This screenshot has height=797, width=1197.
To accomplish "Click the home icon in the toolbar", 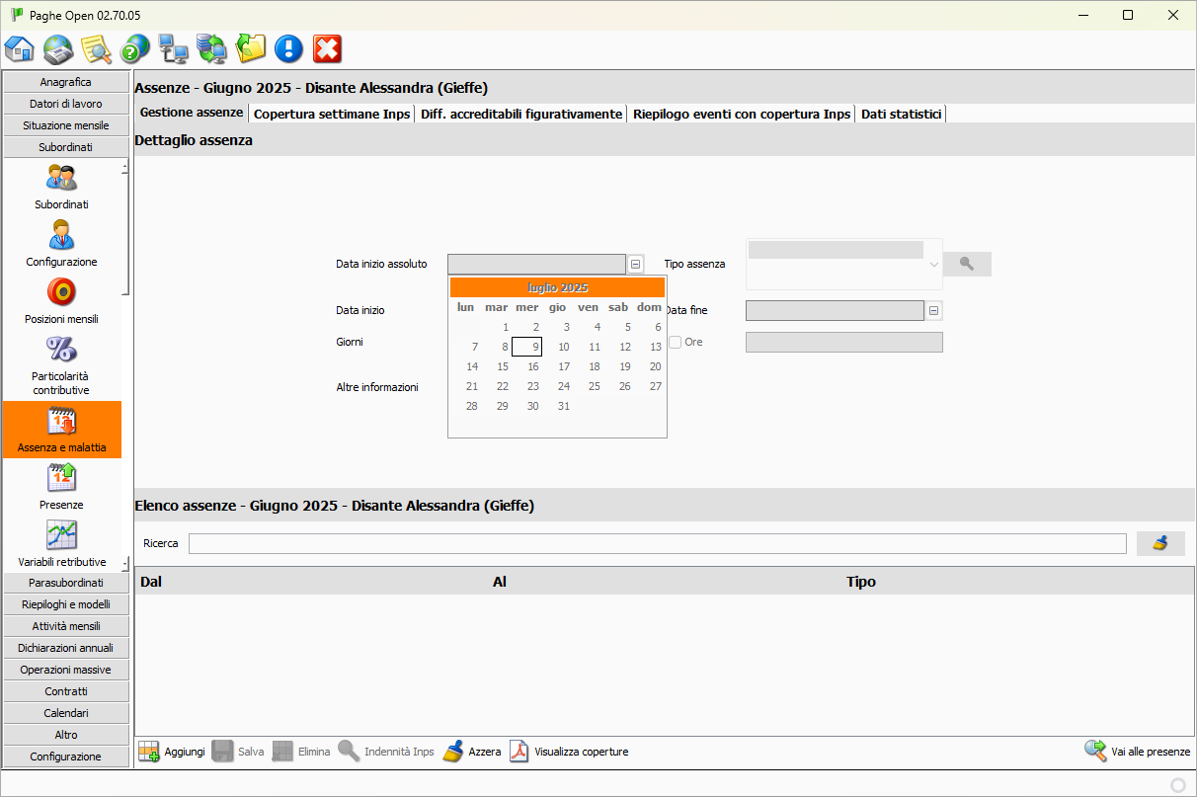I will 20,47.
